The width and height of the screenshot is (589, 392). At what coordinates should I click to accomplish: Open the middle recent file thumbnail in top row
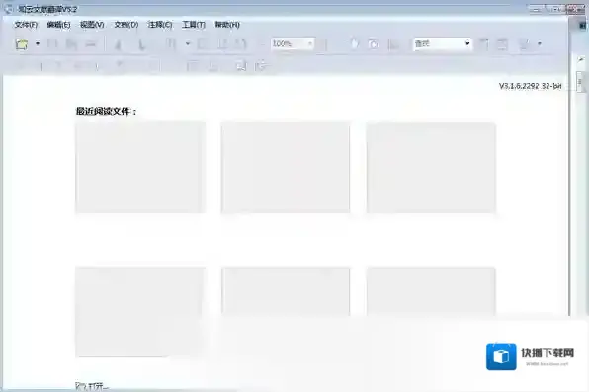pos(286,168)
